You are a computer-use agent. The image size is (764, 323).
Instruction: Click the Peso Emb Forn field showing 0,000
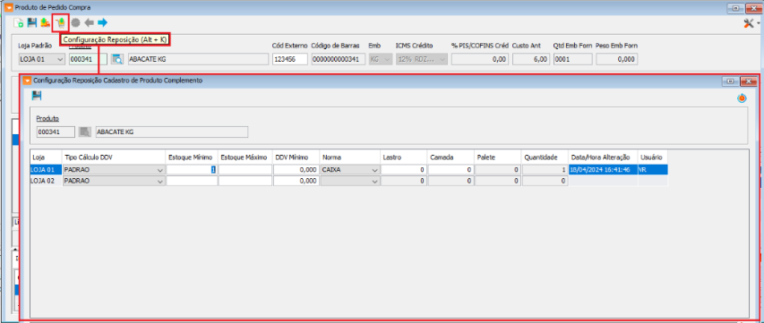(x=617, y=59)
